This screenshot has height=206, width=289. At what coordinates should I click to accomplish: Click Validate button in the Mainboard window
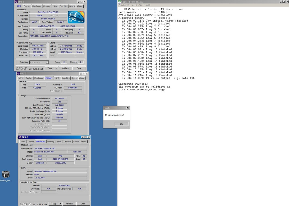[x=69, y=204]
